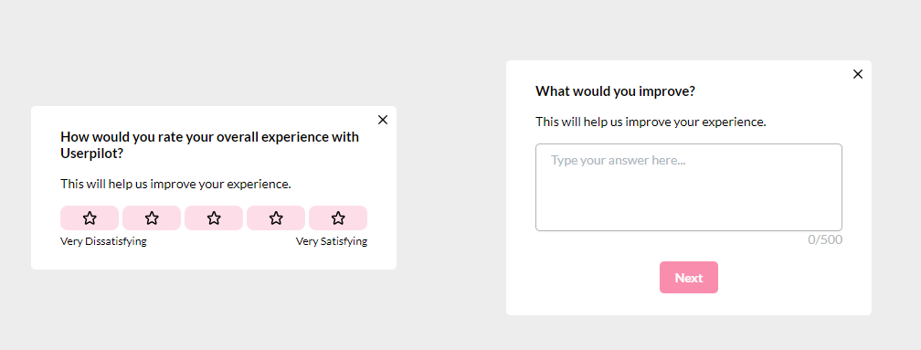Click the helper text under 'What would you improve?'
The height and width of the screenshot is (350, 921).
click(651, 122)
